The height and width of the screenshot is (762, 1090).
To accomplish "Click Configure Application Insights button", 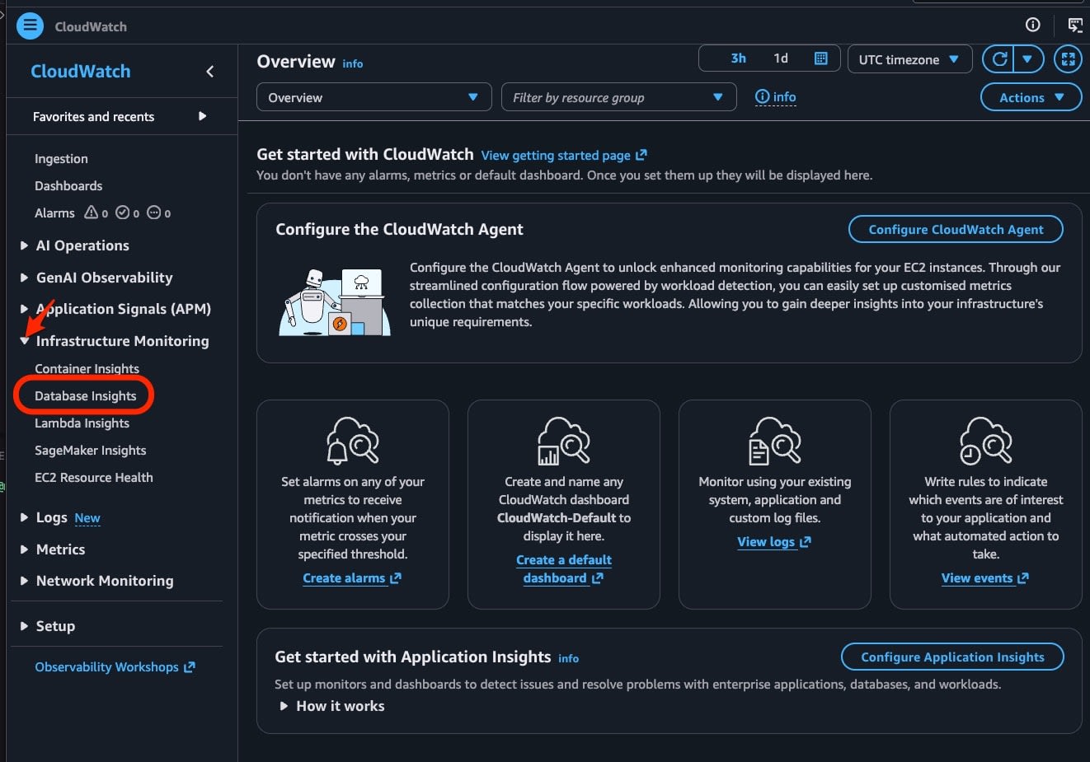I will pyautogui.click(x=952, y=657).
